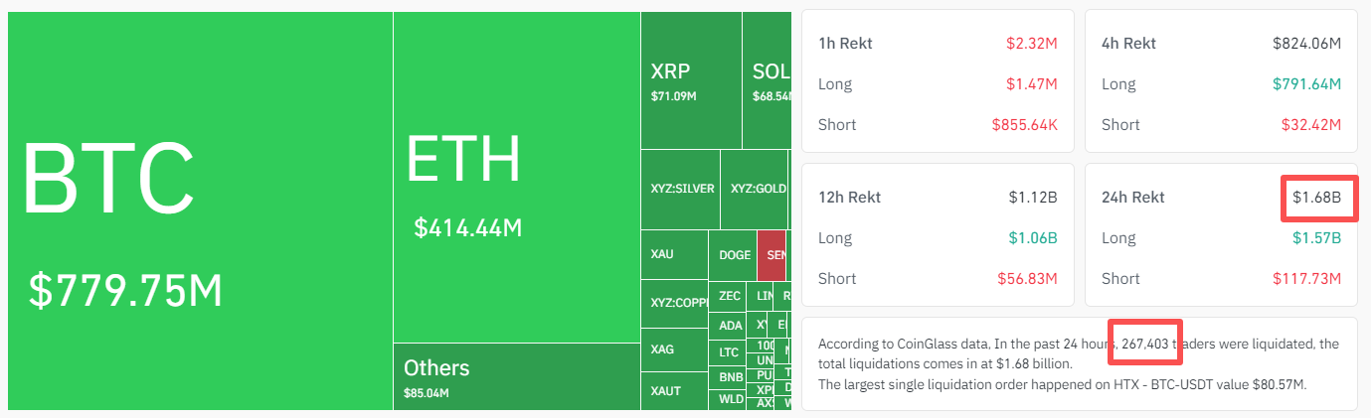Click the 12h Rekt total value
This screenshot has width=1371, height=418.
click(1032, 197)
